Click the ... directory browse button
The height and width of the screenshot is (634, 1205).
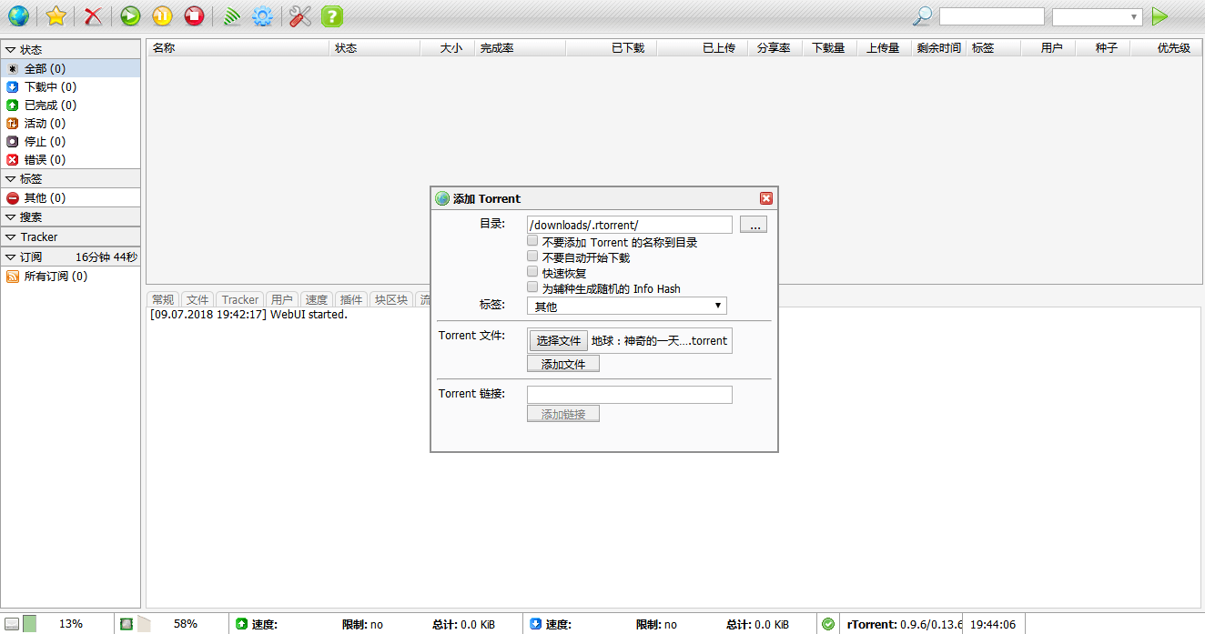coord(754,225)
